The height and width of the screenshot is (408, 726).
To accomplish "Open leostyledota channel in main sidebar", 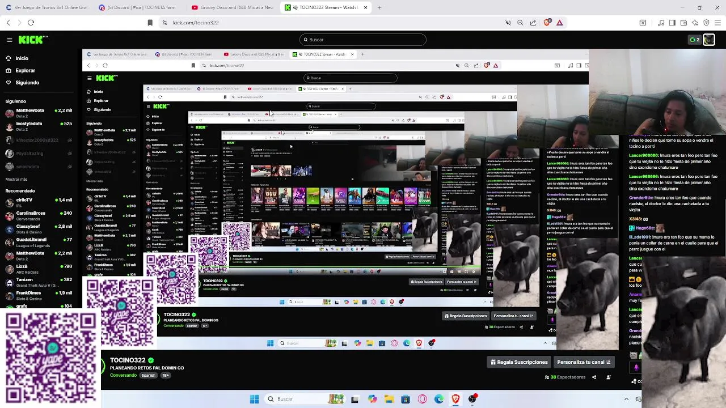I will click(39, 126).
